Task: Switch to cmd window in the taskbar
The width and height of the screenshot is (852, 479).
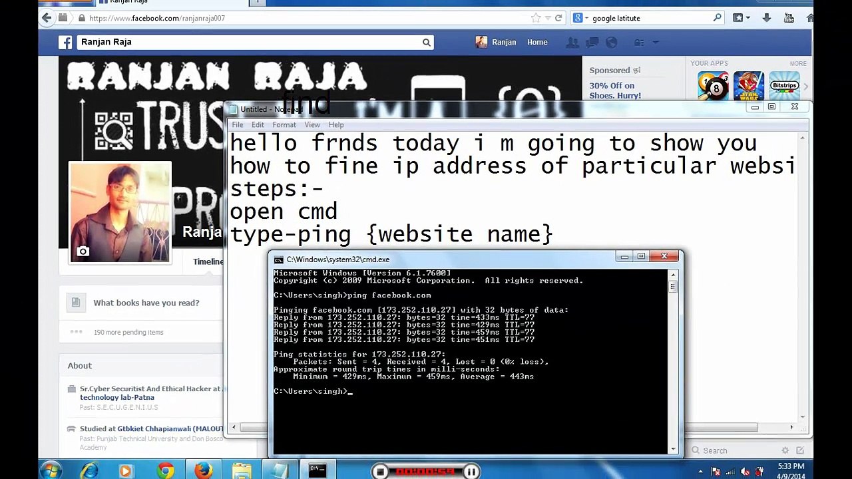Action: pyautogui.click(x=318, y=471)
